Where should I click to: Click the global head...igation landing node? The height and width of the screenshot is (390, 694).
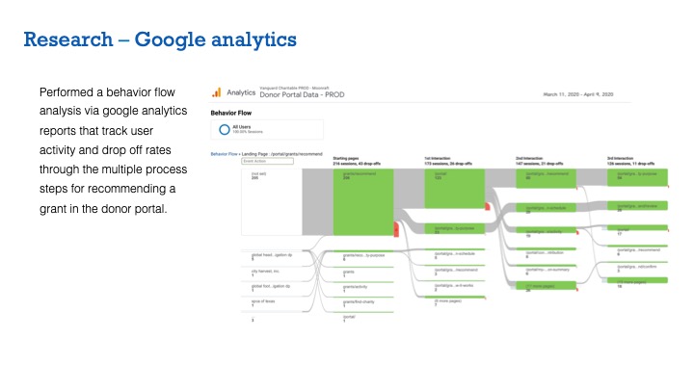[270, 256]
